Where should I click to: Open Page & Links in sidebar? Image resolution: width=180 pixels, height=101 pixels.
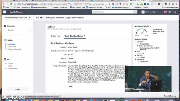(12, 68)
